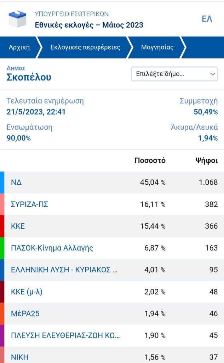
Task: Click the ΝΙΚΗ party row
Action: click(x=19, y=357)
